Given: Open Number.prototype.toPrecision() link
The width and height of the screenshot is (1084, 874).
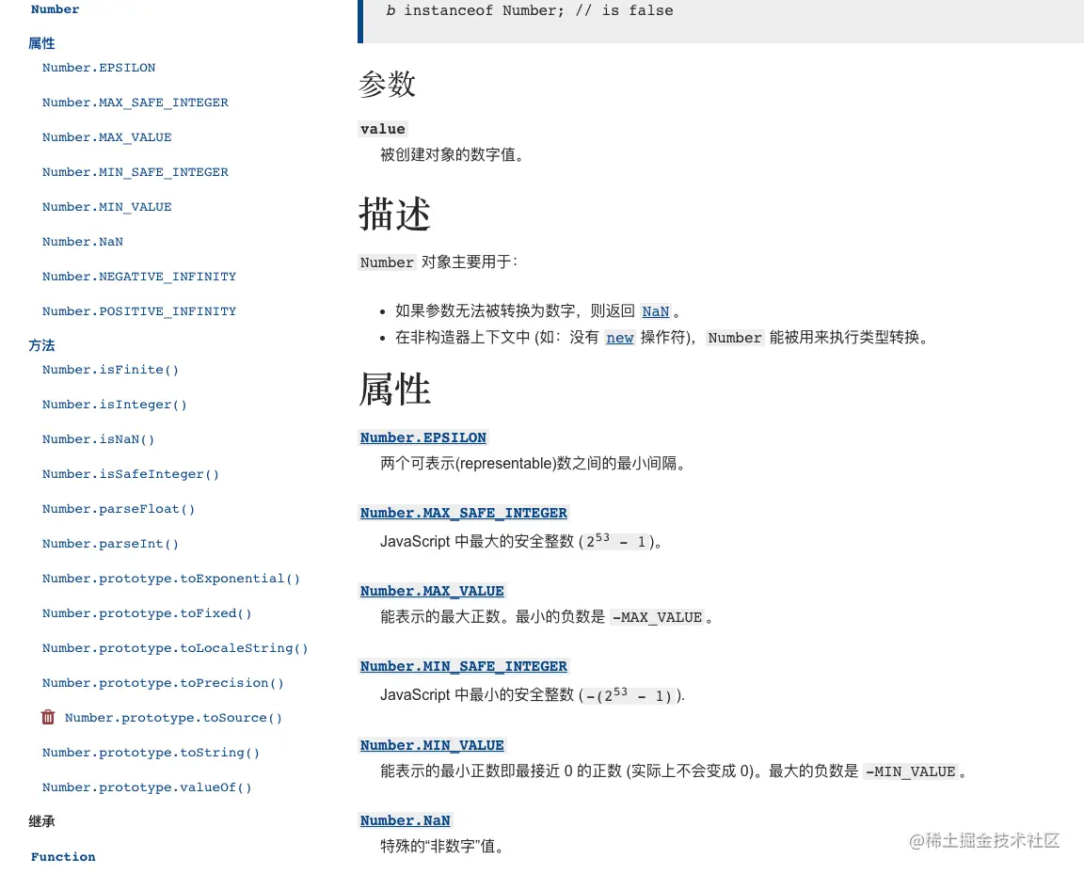Looking at the screenshot, I should 163,683.
